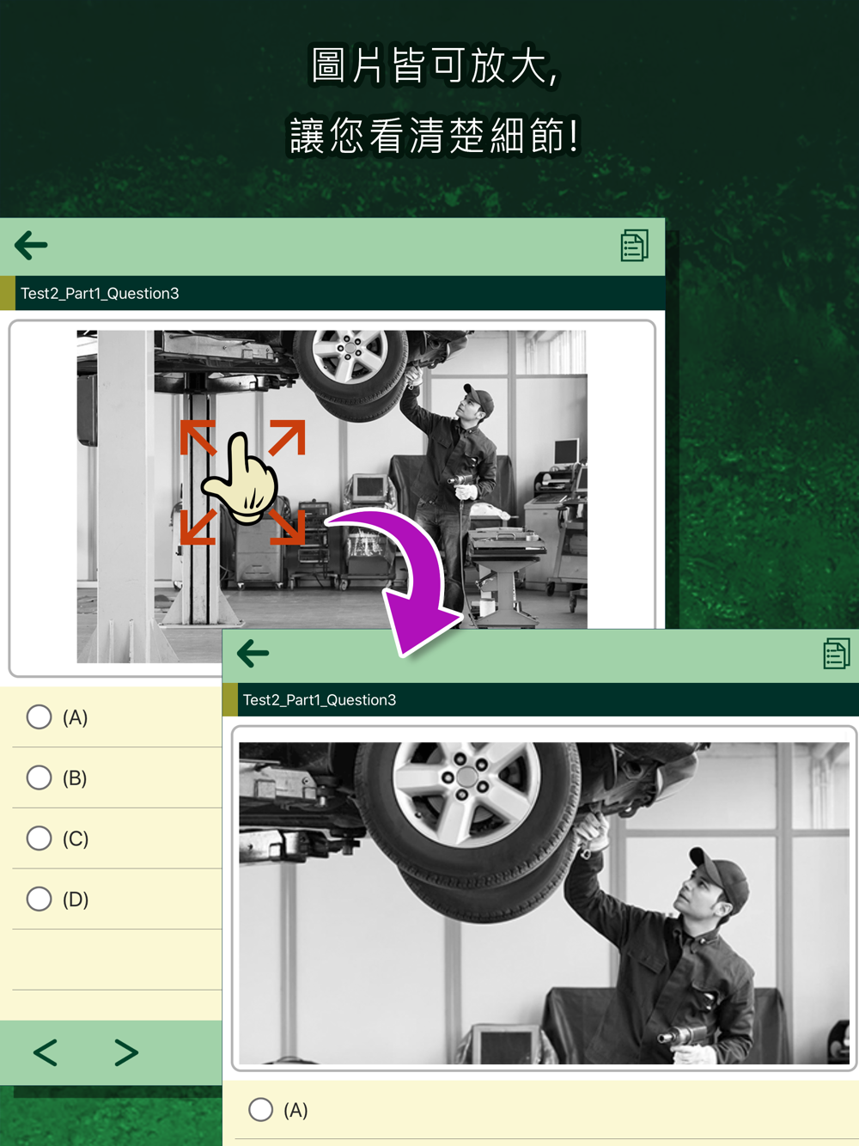
Task: Open answer sheet icon in upper screen
Action: click(x=634, y=246)
